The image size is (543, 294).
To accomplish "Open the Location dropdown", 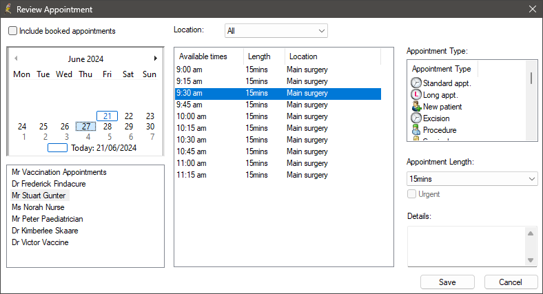I will coord(276,31).
